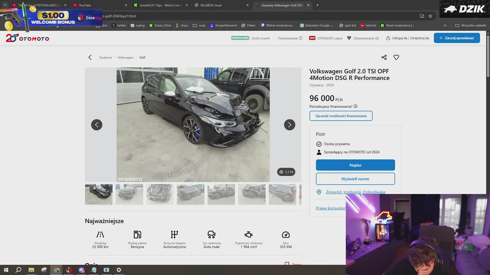Share this listing via share icon
The image size is (490, 275).
coord(384,57)
